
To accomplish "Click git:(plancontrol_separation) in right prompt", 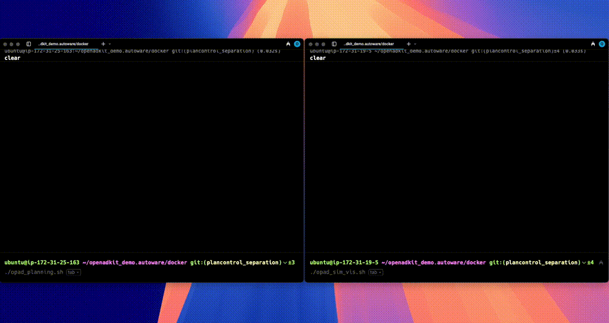I will (x=535, y=263).
